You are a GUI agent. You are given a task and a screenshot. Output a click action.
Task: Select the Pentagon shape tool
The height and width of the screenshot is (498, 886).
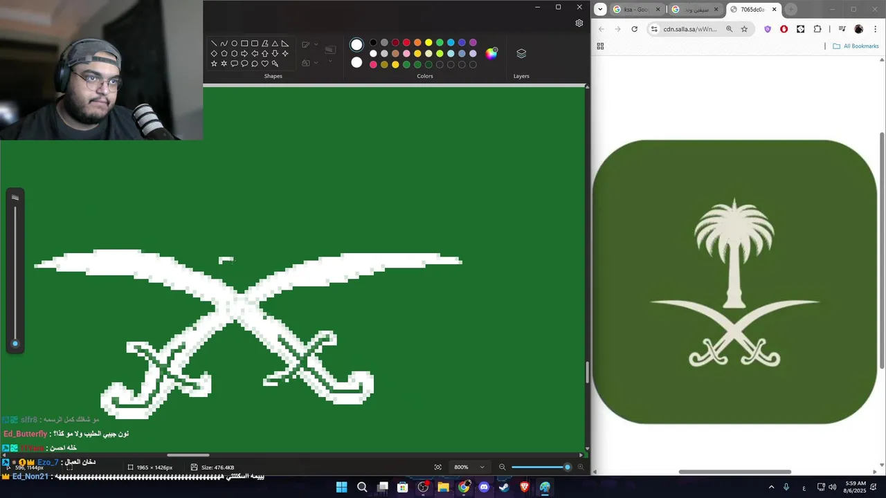224,53
